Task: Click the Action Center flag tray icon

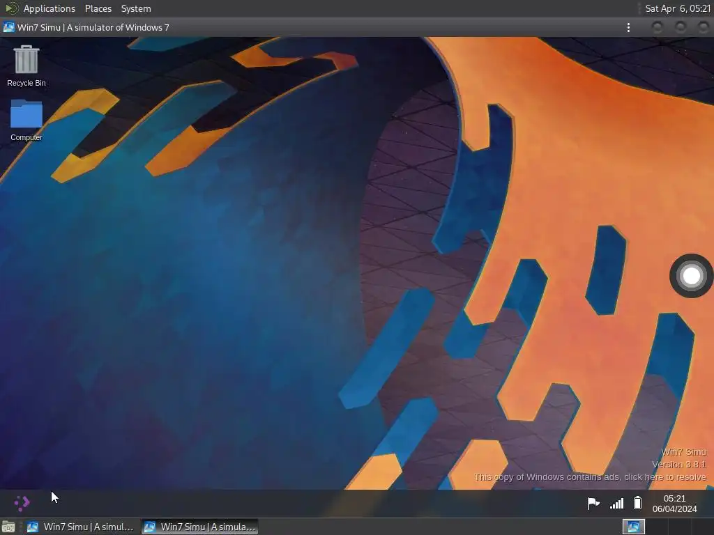Action: pyautogui.click(x=593, y=503)
